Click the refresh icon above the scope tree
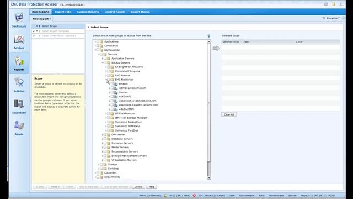The image size is (353, 199). [x=208, y=36]
